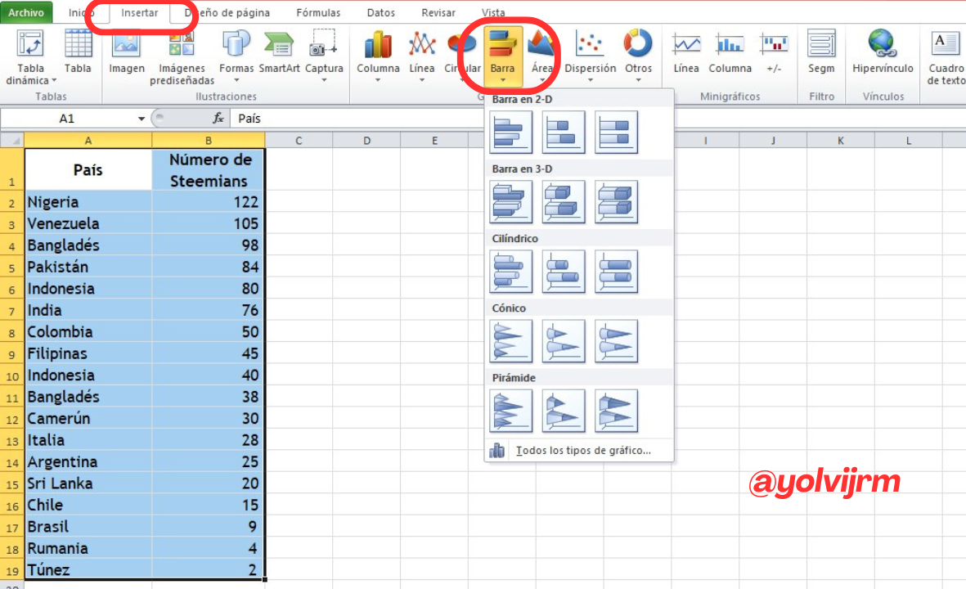Choose 2-D stacked bar chart

[563, 132]
